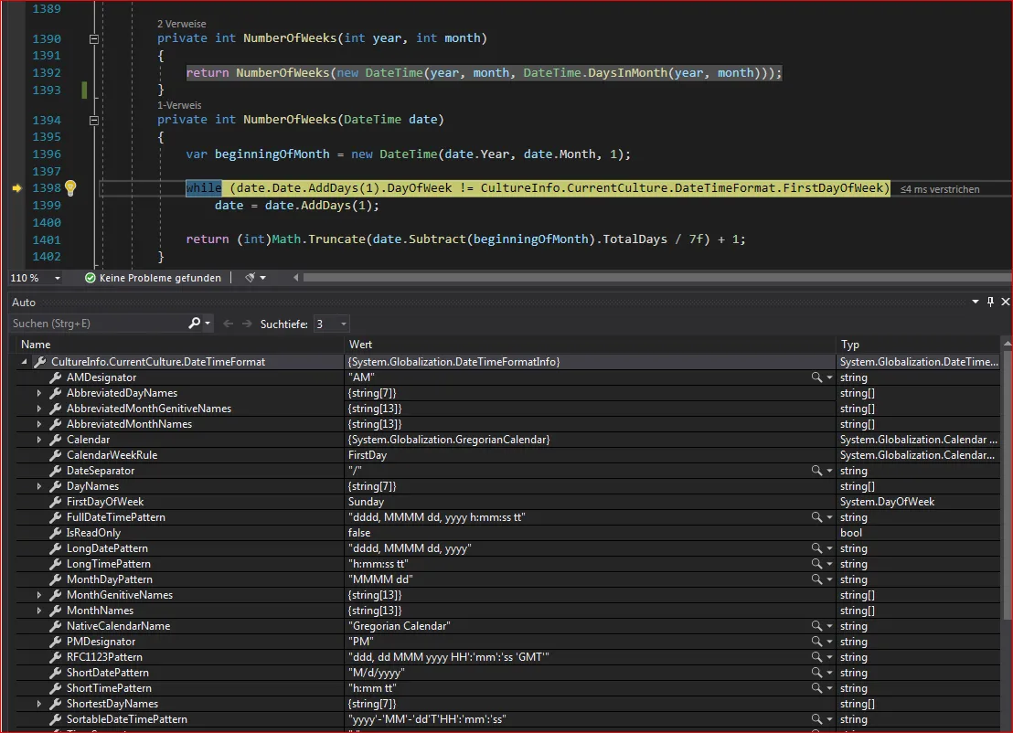
Task: Pin the Auto window with the pushpin
Action: 989,302
